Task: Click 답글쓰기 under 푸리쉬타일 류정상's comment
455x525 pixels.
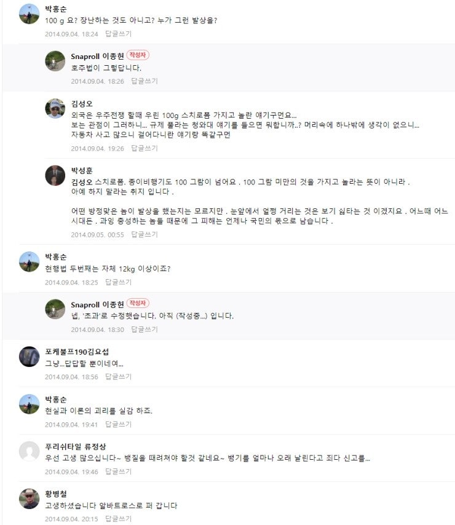Action: [118, 472]
